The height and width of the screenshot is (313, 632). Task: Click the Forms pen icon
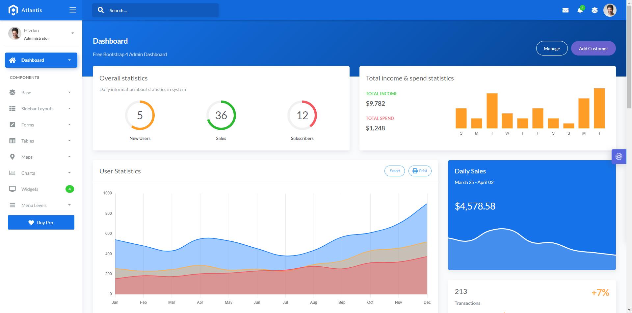(12, 124)
